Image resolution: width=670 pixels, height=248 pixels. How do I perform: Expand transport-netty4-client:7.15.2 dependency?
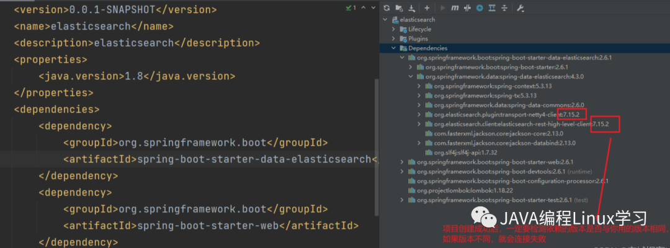click(419, 115)
